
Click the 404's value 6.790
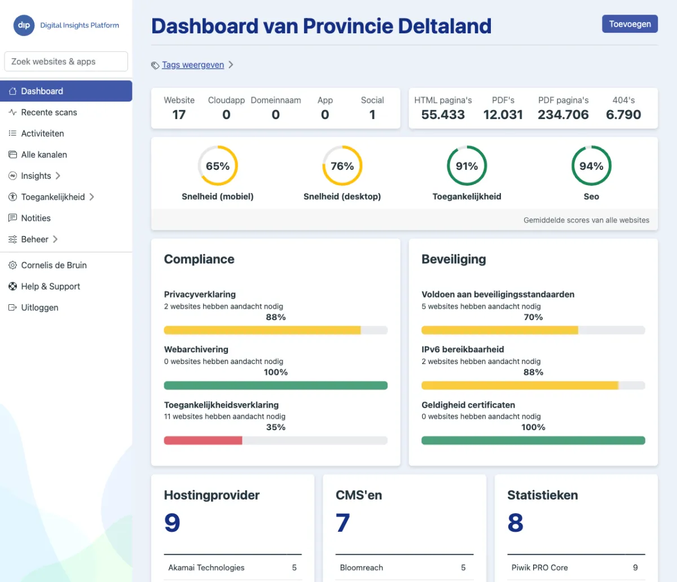click(x=623, y=115)
